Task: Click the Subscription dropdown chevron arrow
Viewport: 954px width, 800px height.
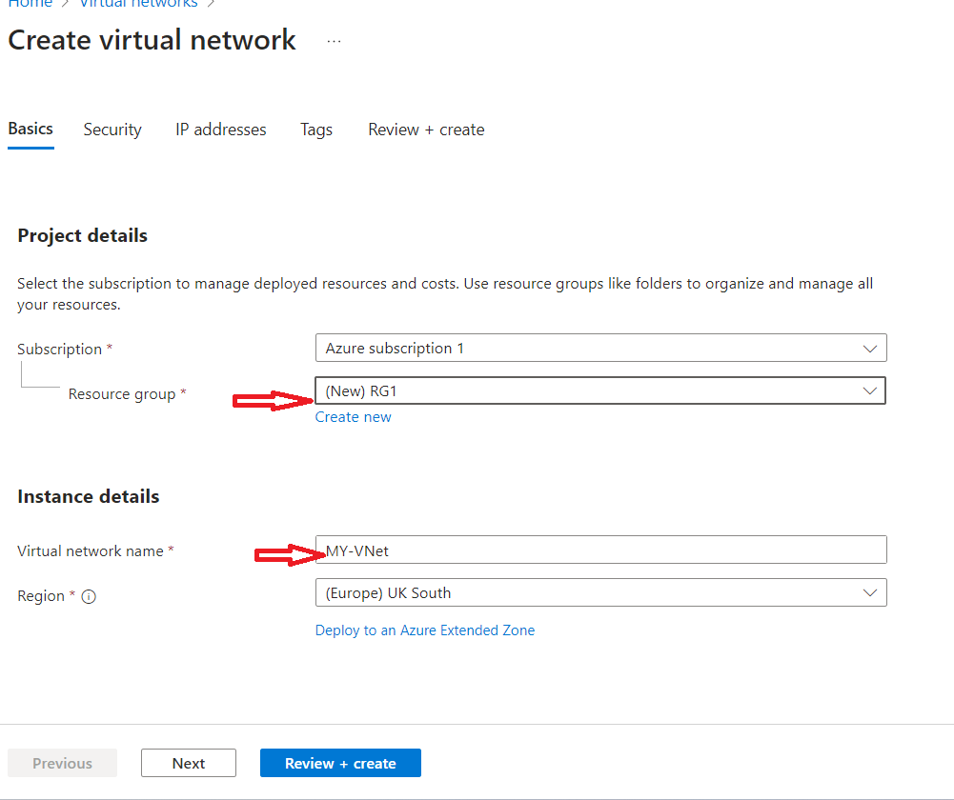Action: 869,349
